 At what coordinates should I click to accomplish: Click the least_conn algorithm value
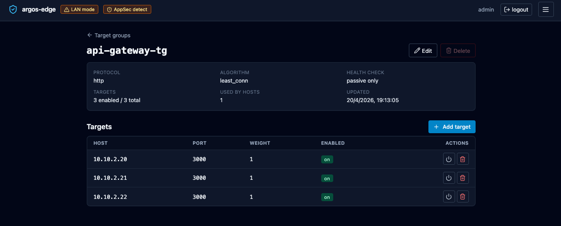click(234, 81)
